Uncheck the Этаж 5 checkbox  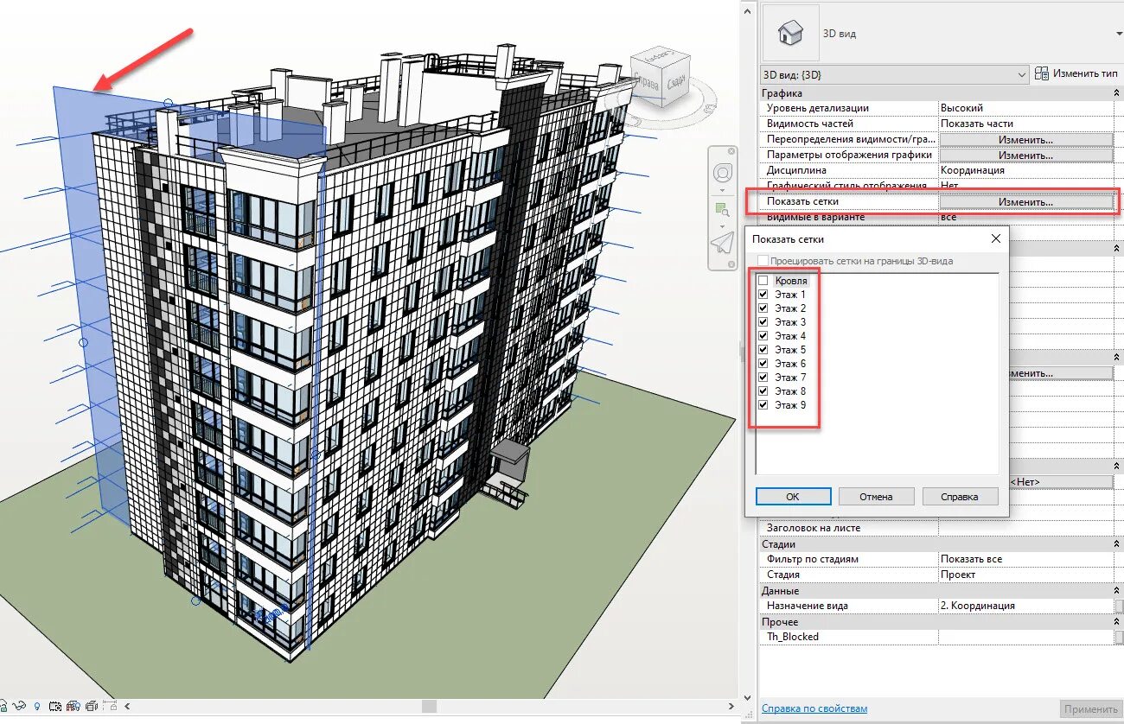pos(763,350)
